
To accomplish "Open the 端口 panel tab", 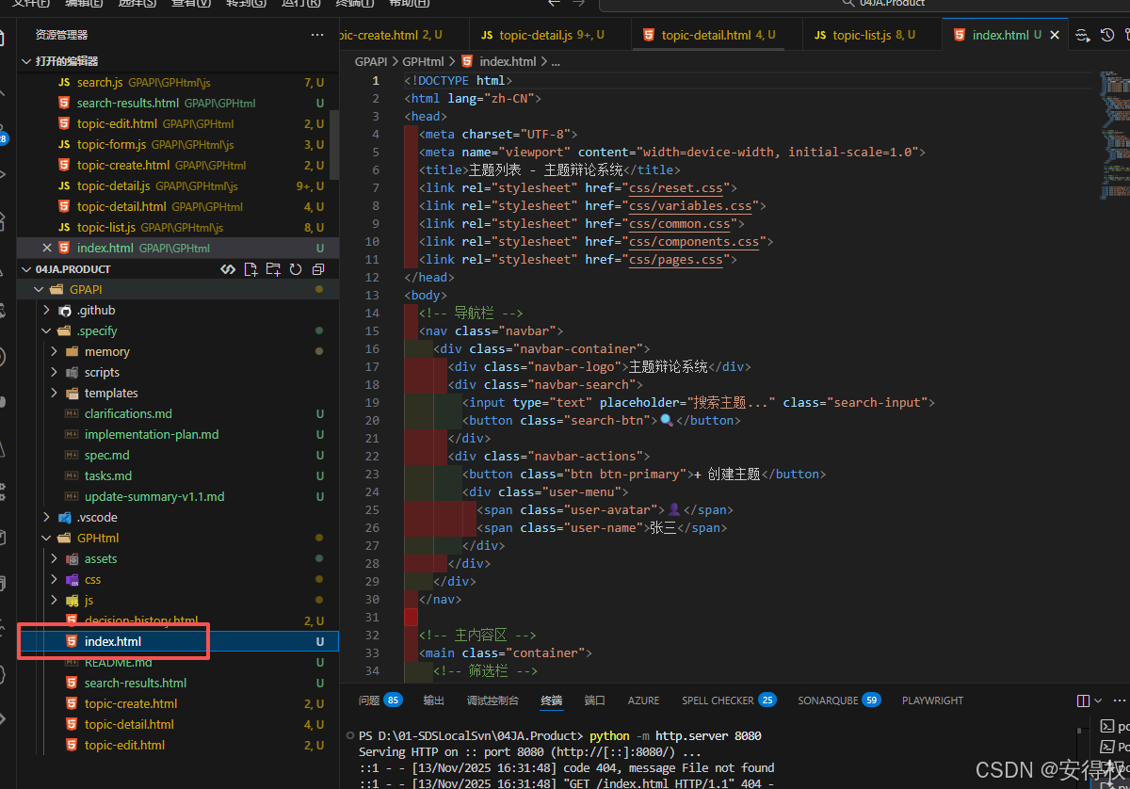I will [x=594, y=700].
